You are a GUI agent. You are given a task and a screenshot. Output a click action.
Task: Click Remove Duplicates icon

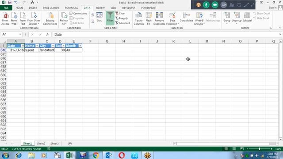point(159,19)
